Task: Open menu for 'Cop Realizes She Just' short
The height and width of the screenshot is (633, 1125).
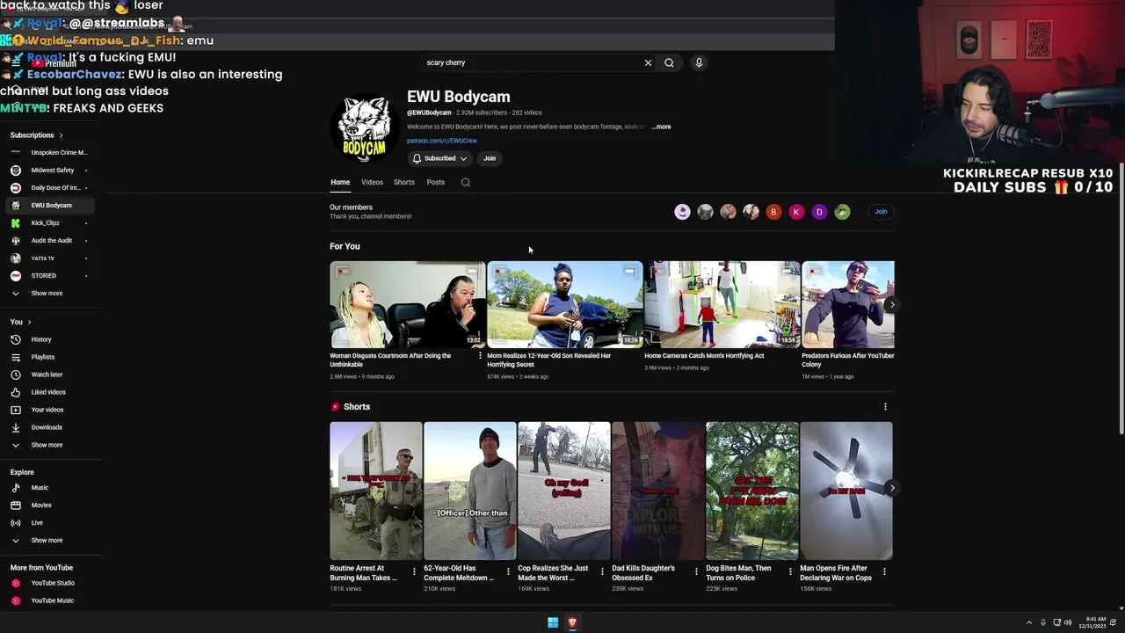Action: (x=602, y=571)
